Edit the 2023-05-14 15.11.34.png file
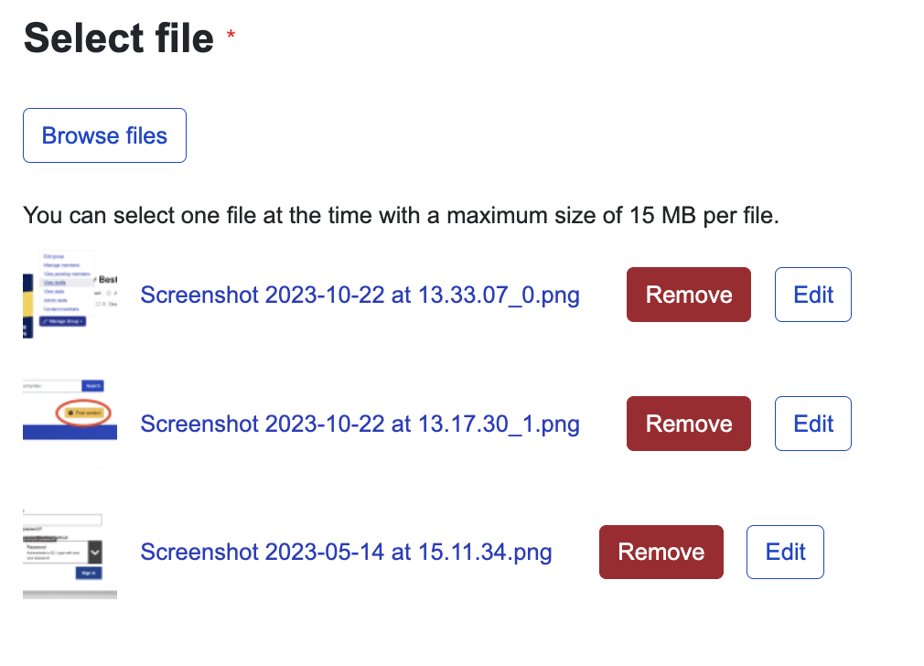 785,553
